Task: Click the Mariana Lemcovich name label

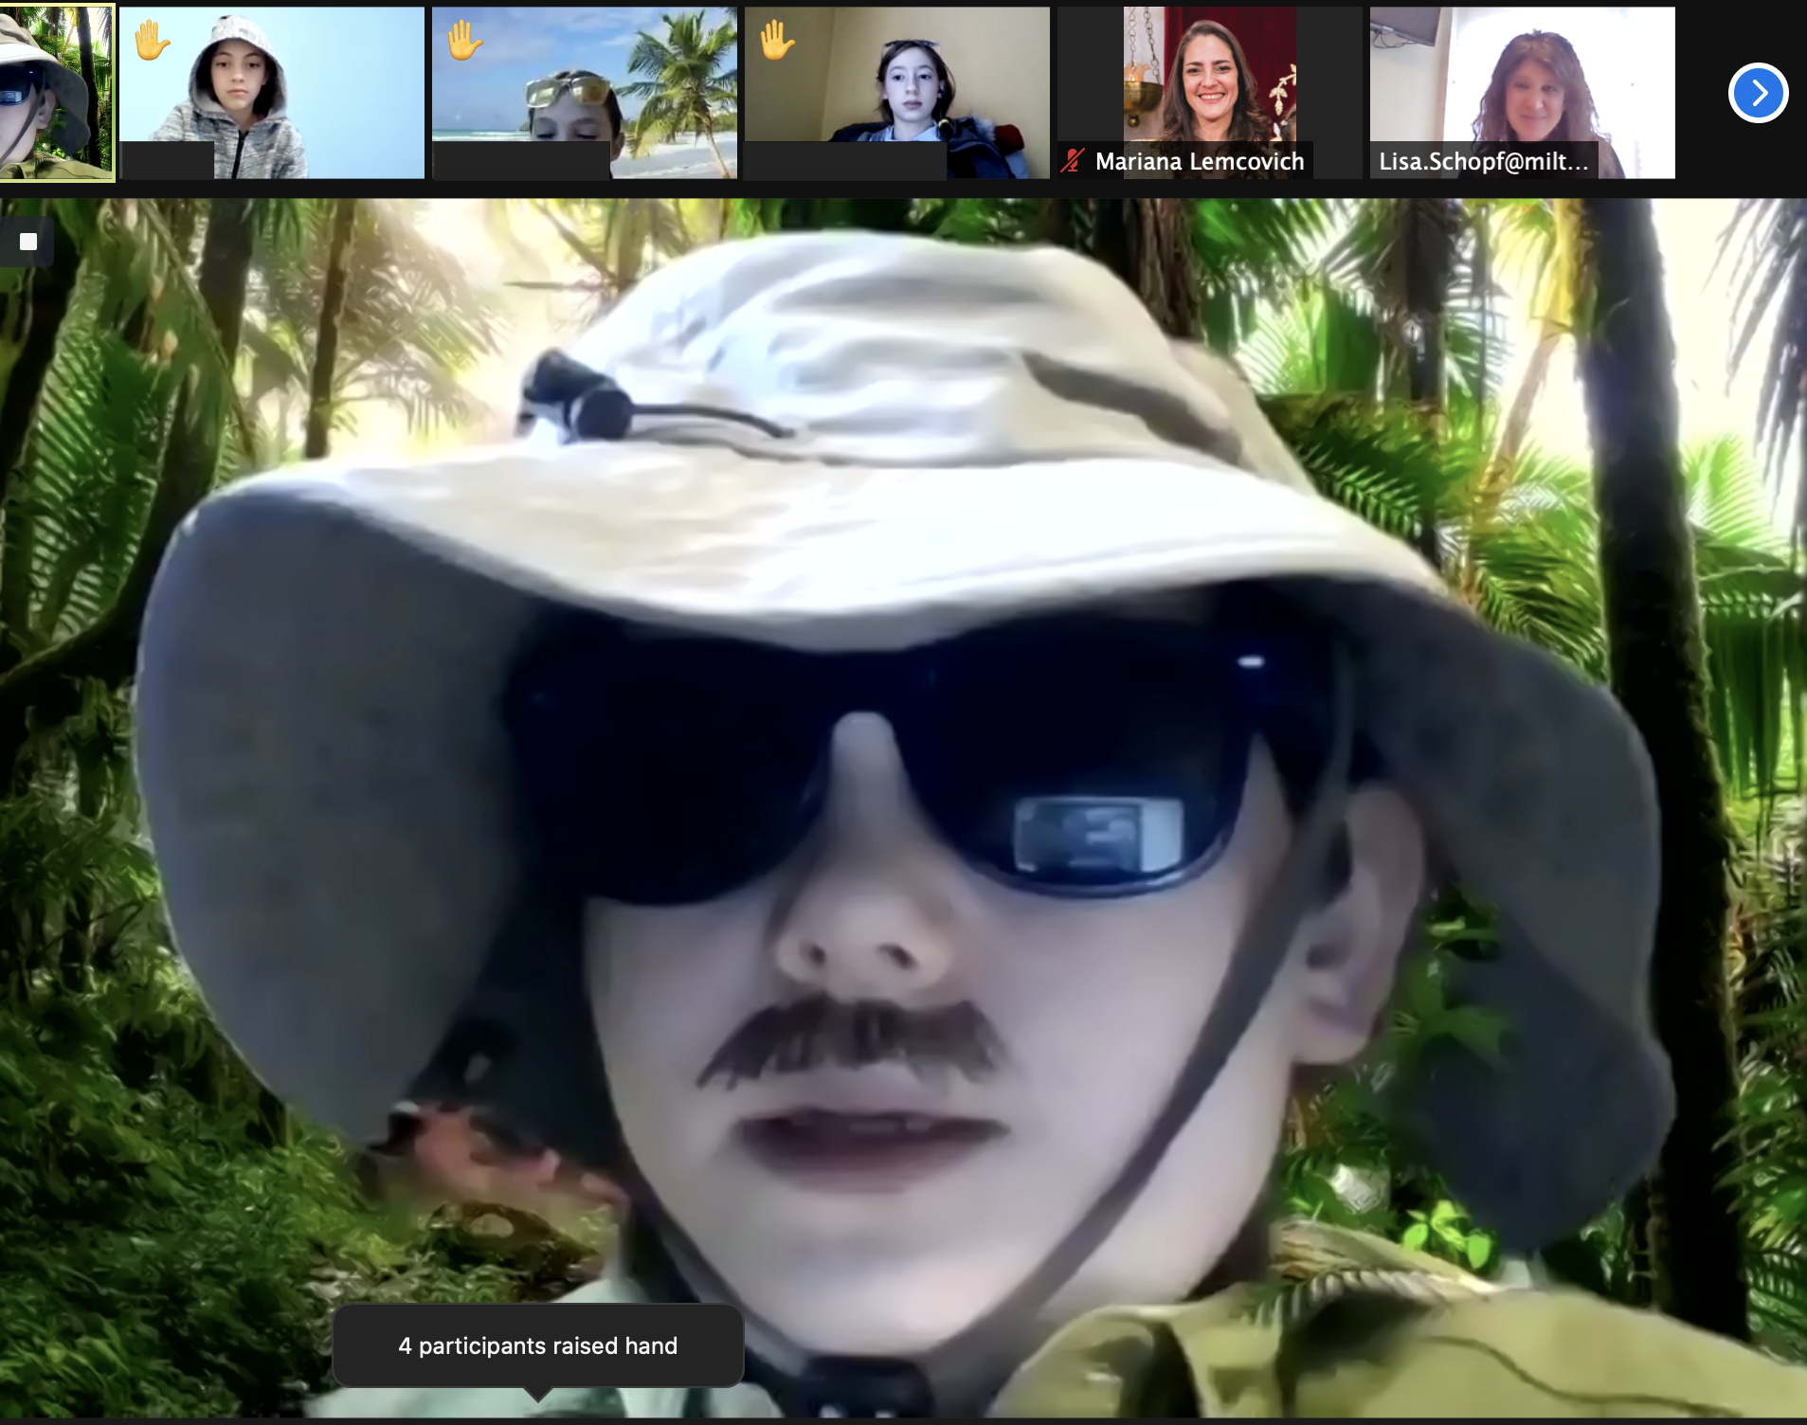Action: click(x=1200, y=161)
